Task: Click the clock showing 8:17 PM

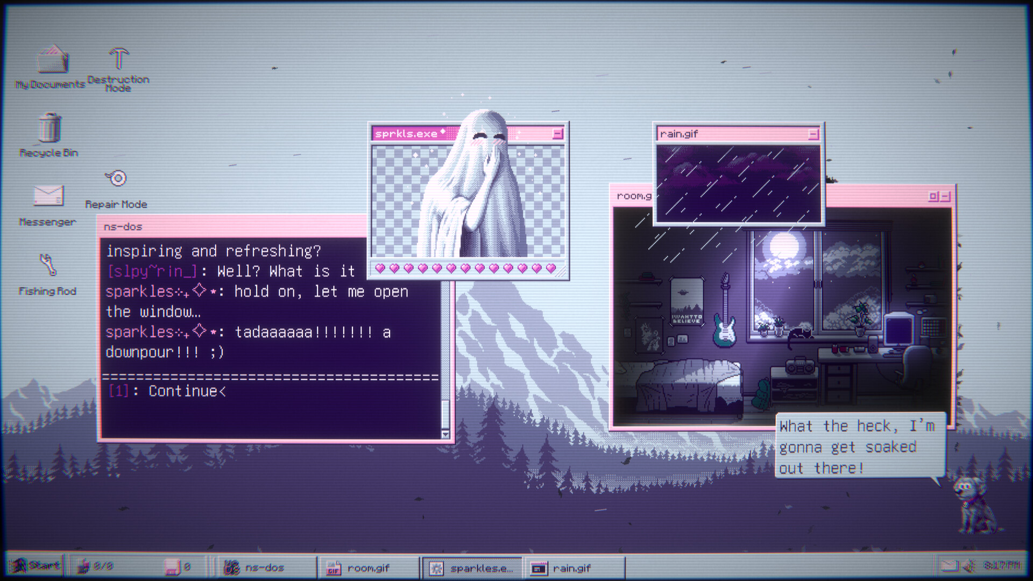Action: pos(1002,566)
